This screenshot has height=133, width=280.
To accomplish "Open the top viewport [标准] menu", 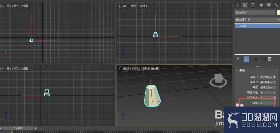I will (16, 6).
